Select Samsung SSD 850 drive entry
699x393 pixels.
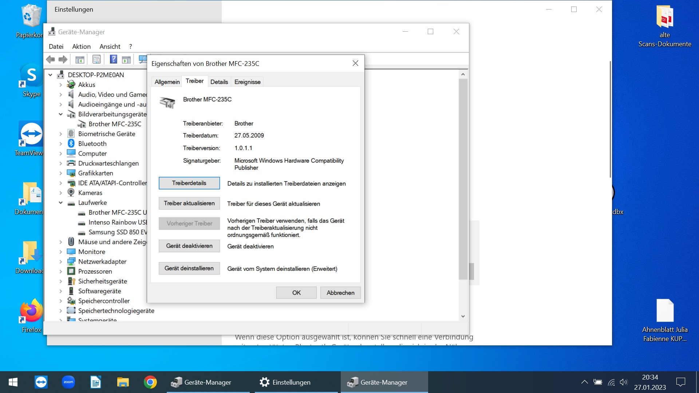[117, 232]
